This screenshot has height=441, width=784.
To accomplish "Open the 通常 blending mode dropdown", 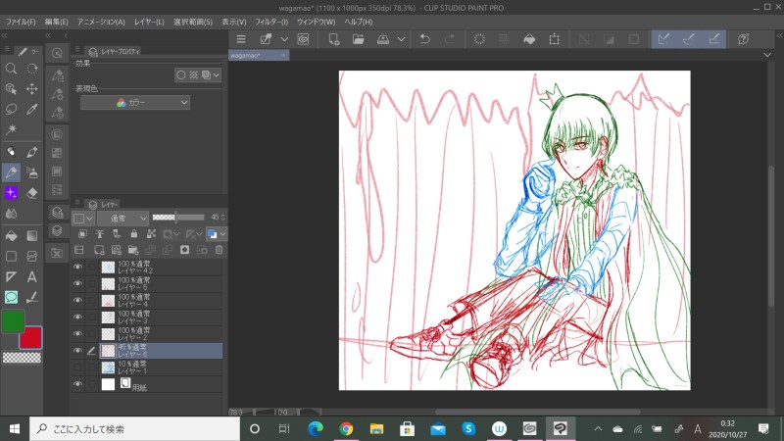I will coord(123,218).
